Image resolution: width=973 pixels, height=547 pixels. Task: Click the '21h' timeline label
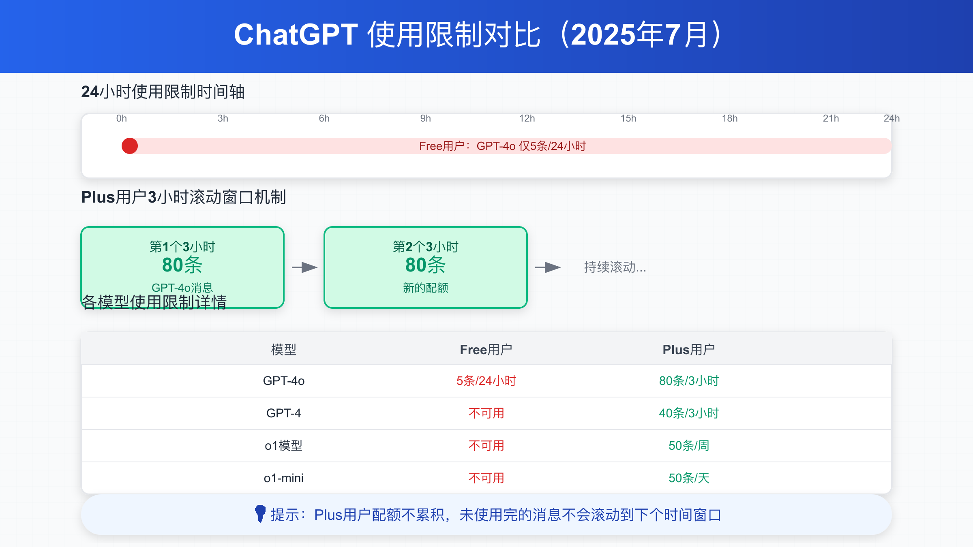tap(831, 118)
